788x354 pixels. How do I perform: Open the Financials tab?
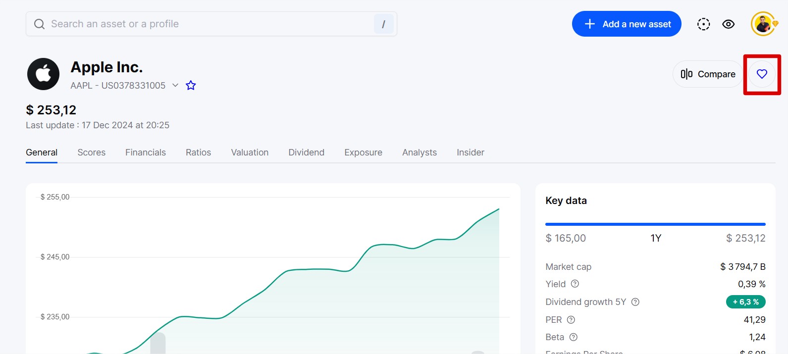(x=146, y=152)
